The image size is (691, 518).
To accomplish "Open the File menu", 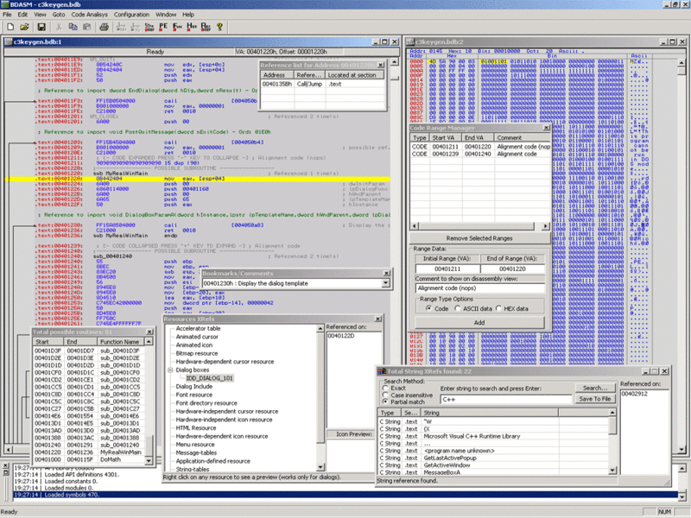I will [x=7, y=15].
